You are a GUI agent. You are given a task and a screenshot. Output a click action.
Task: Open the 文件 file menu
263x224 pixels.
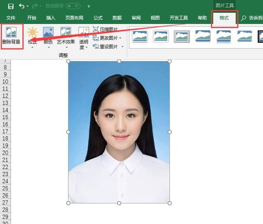tap(11, 18)
